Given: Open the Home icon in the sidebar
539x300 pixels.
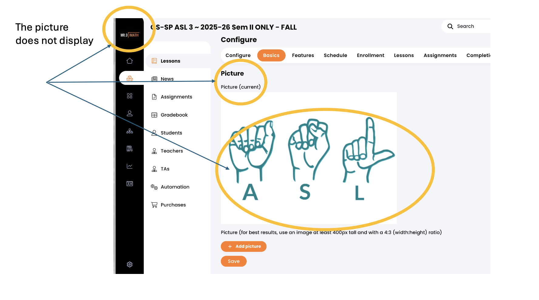Looking at the screenshot, I should [x=130, y=61].
